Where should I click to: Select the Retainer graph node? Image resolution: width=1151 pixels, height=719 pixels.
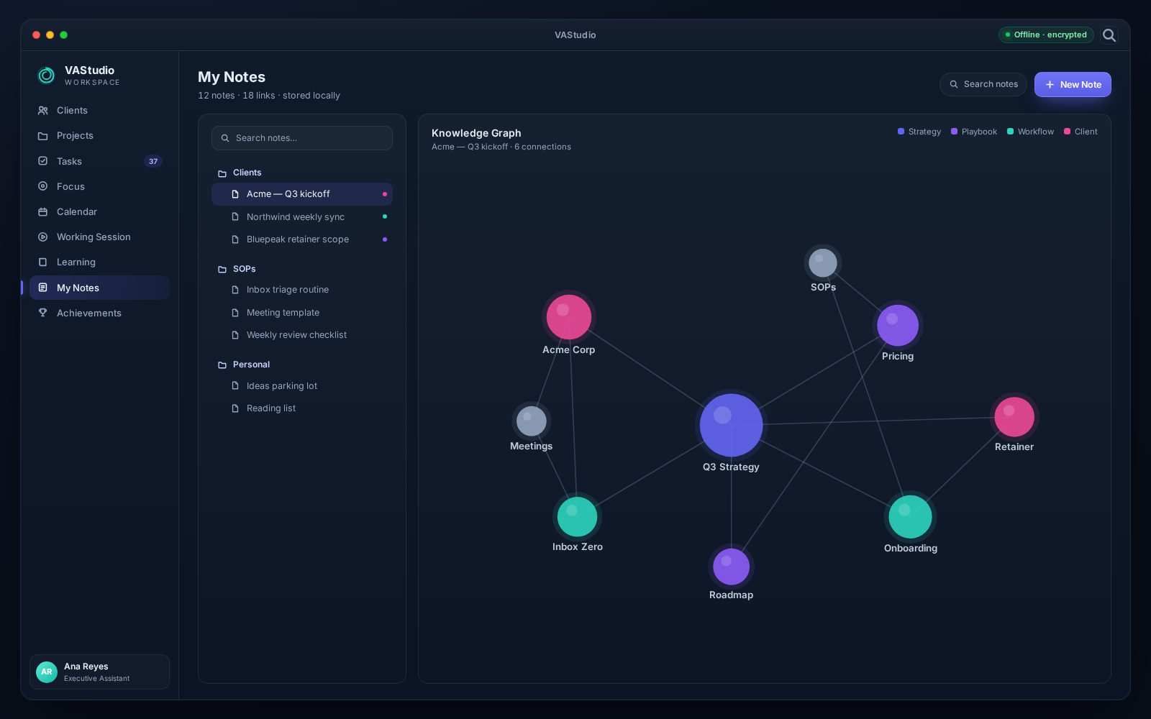point(1014,417)
